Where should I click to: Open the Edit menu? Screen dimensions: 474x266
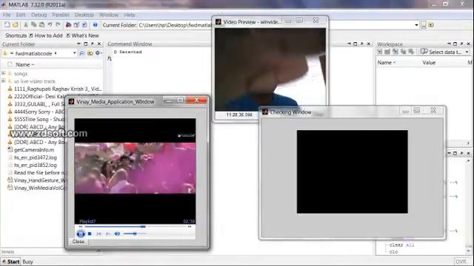(21, 15)
